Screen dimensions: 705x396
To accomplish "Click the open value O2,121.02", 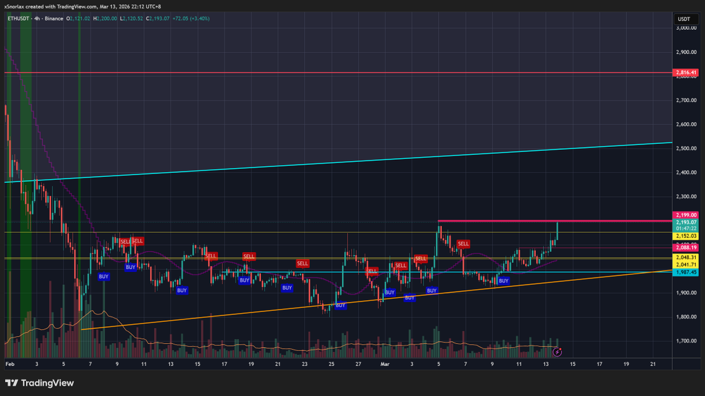I will (79, 19).
